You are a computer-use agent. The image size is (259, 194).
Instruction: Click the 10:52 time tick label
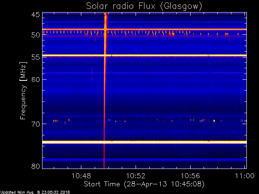point(136,176)
